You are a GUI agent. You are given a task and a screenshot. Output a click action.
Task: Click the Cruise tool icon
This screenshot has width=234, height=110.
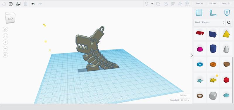(x=187, y=4)
